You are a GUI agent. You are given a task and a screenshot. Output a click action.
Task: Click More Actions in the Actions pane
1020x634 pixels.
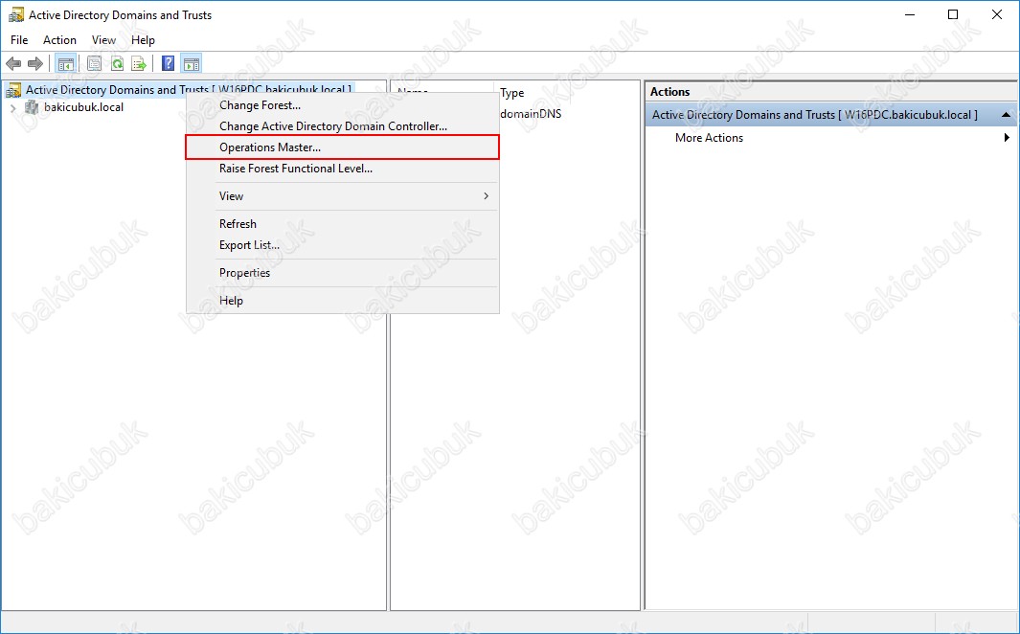click(709, 138)
